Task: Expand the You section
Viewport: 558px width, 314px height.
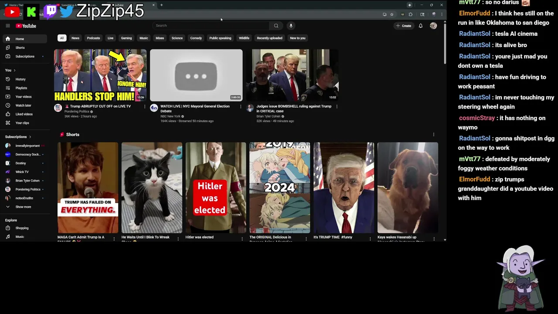Action: 10,70
